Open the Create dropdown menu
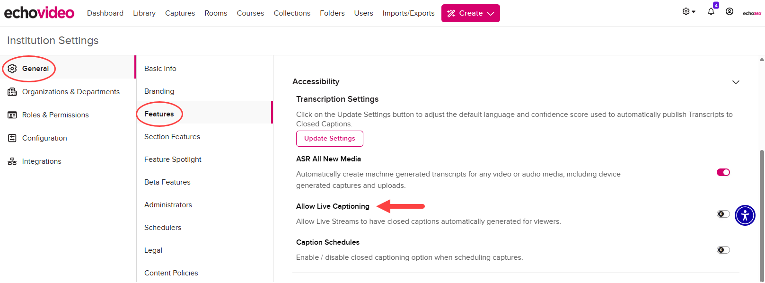The image size is (765, 283). click(470, 13)
